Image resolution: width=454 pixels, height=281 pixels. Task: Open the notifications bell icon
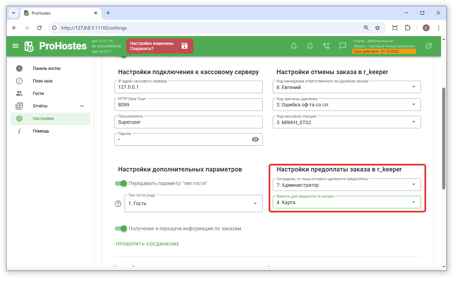(310, 46)
